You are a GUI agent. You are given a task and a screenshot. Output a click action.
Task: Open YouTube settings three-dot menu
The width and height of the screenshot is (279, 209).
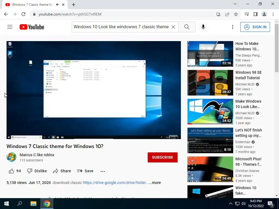click(x=233, y=27)
